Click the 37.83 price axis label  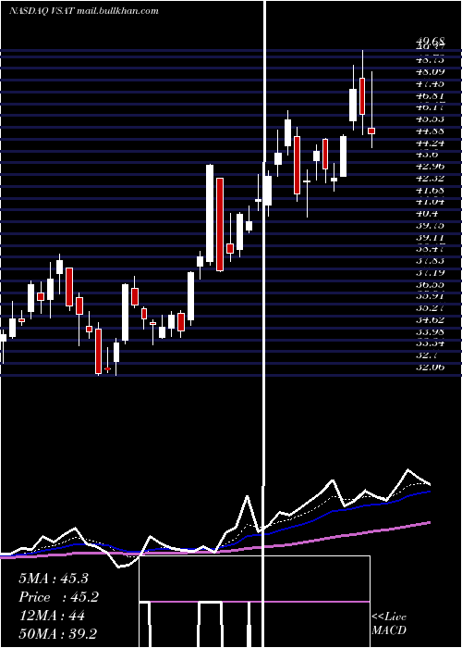click(x=431, y=261)
